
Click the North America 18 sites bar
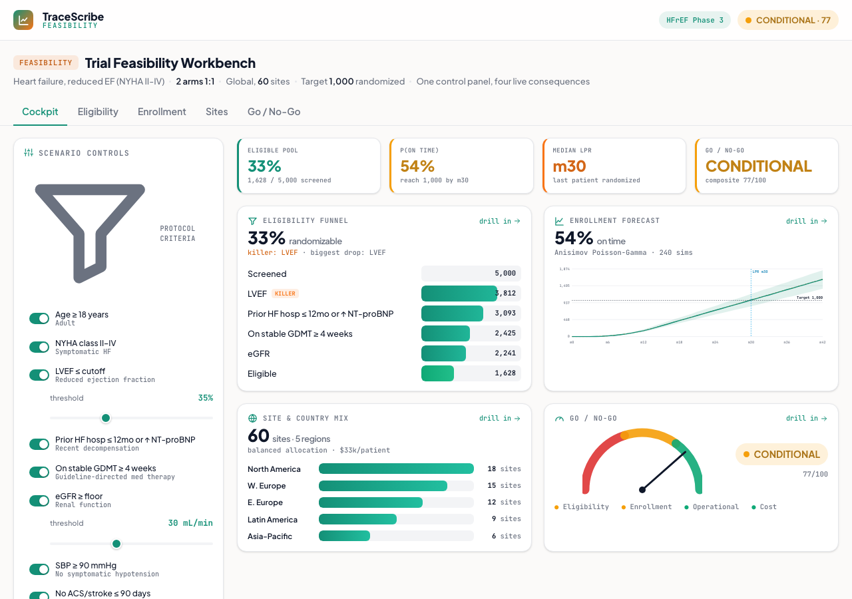coord(396,469)
